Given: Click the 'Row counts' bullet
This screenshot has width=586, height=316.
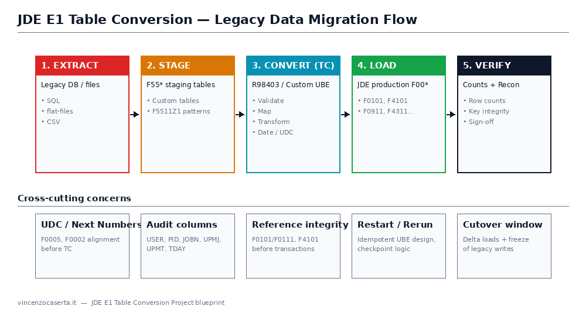Looking at the screenshot, I should [484, 101].
